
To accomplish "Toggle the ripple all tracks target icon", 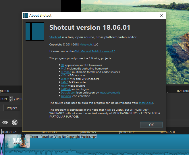I will (15, 122).
